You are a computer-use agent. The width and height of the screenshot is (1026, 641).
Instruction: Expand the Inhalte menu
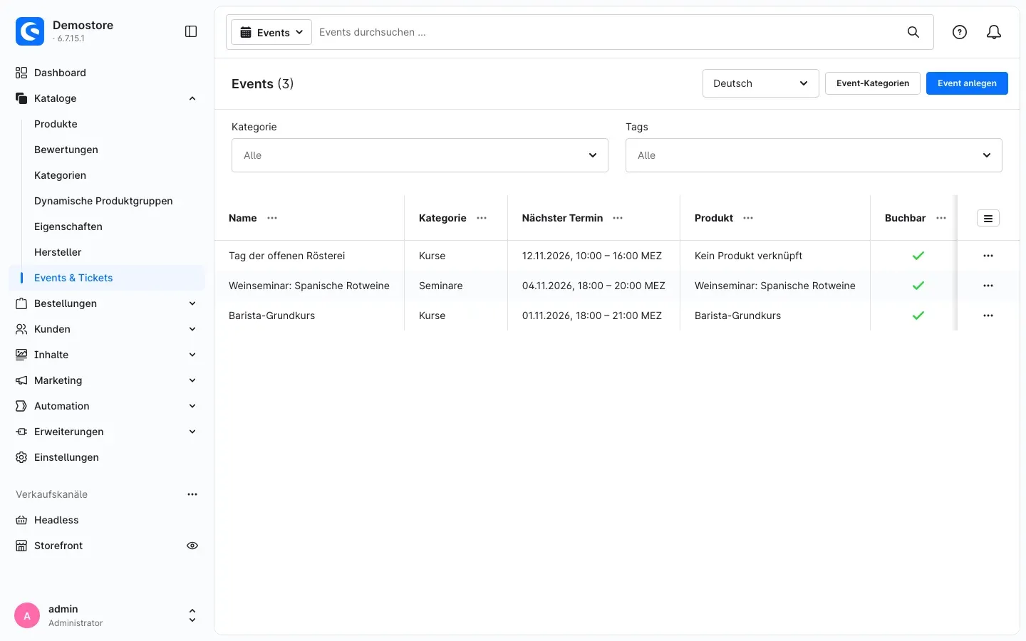pos(192,355)
